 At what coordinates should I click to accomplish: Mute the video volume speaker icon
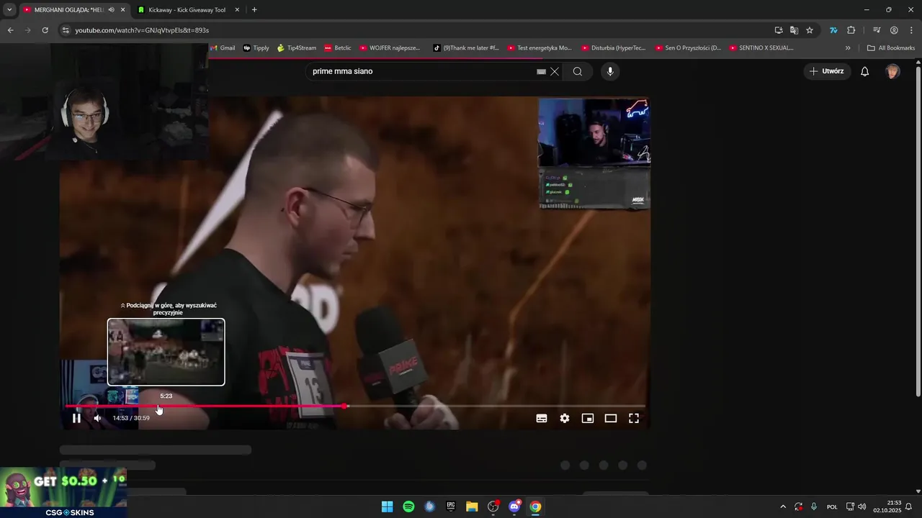[x=97, y=418]
